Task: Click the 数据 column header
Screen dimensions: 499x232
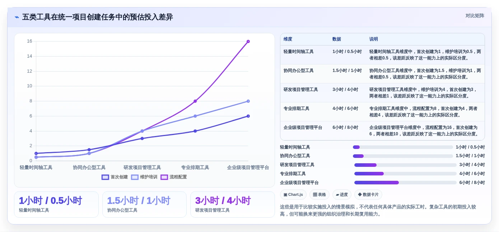Action: [x=337, y=39]
